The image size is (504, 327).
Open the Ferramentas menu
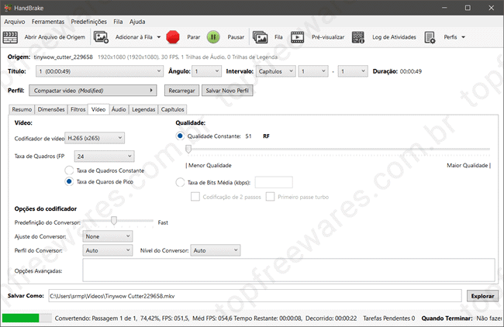tap(48, 22)
